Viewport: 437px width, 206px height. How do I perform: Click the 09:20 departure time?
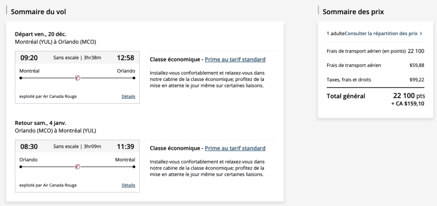29,58
